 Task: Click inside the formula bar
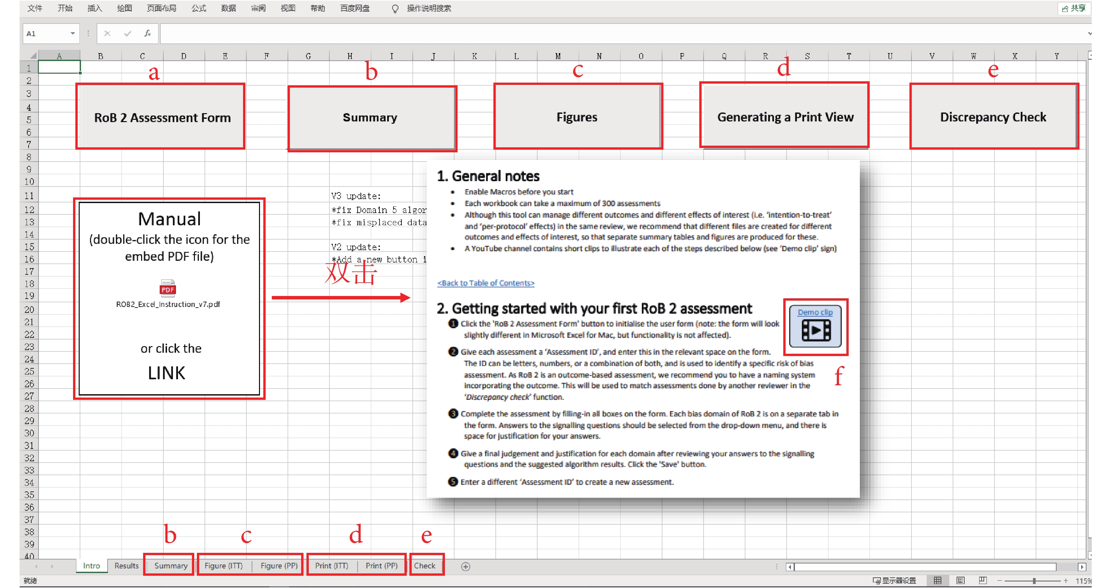(621, 33)
